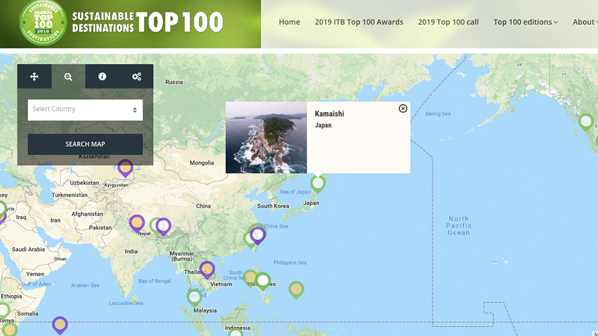The width and height of the screenshot is (598, 336).
Task: Click the purple marker over Kyrgyzstan
Action: point(125,167)
